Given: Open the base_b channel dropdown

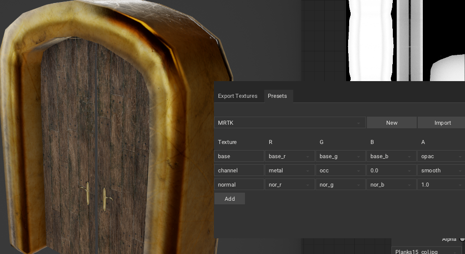Looking at the screenshot, I should coord(391,156).
